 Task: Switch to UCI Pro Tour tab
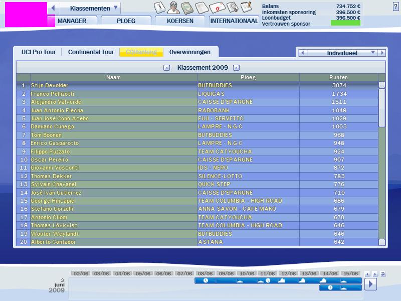click(38, 52)
